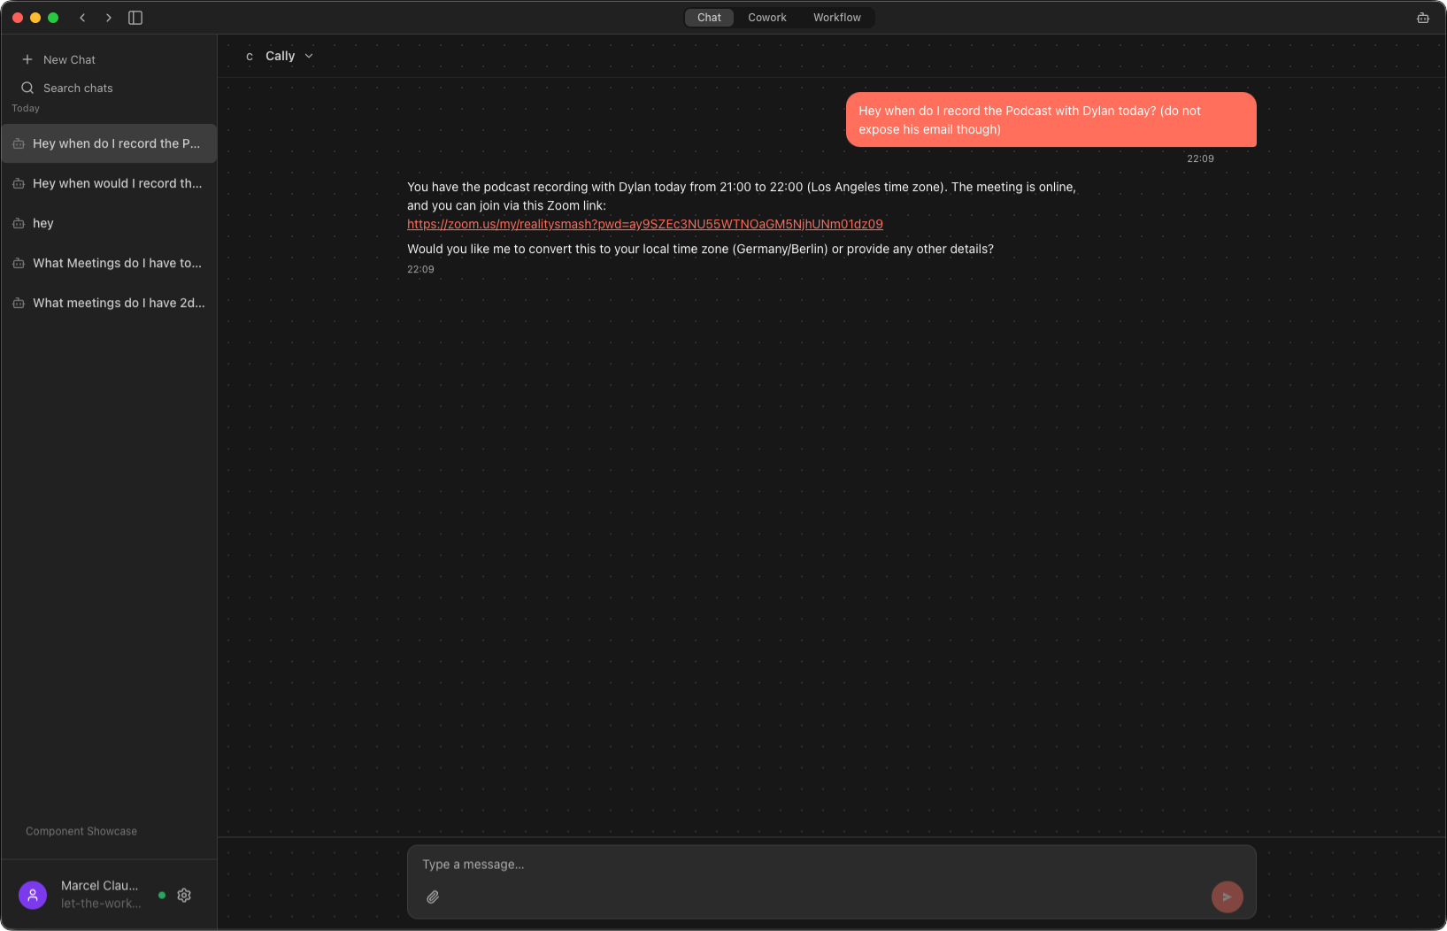Send the message with arrow button
1447x931 pixels.
pyautogui.click(x=1227, y=896)
